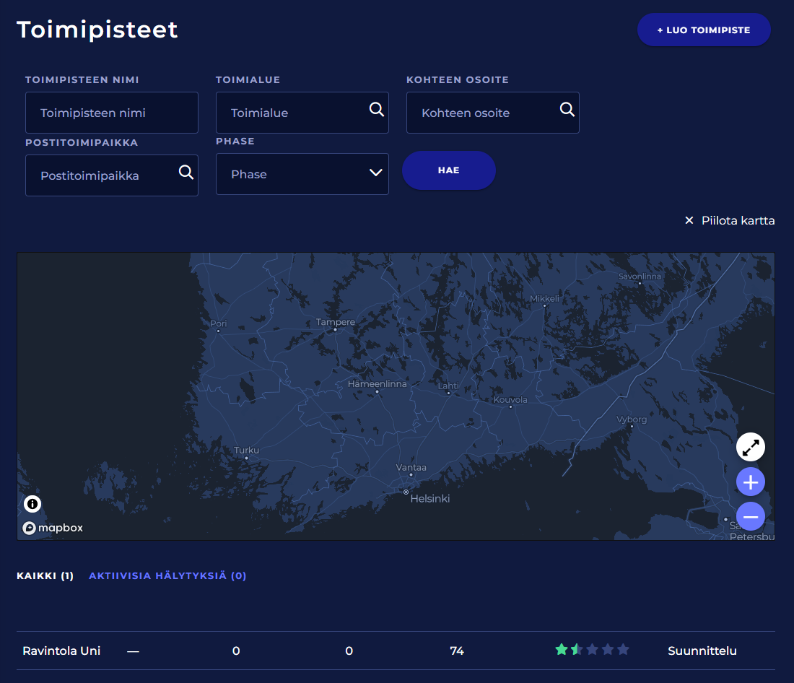Click the Tampere label on the map

tap(336, 322)
